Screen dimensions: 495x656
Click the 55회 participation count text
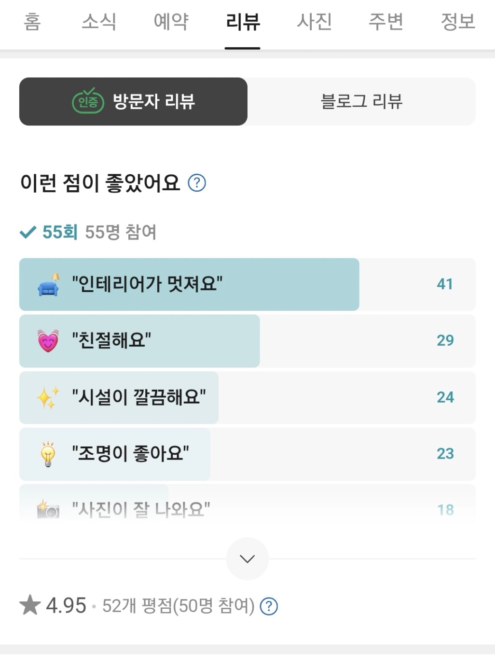[x=60, y=232]
